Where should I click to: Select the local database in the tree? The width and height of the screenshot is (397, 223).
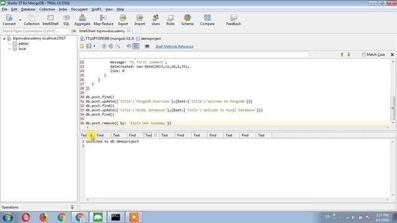[22, 49]
